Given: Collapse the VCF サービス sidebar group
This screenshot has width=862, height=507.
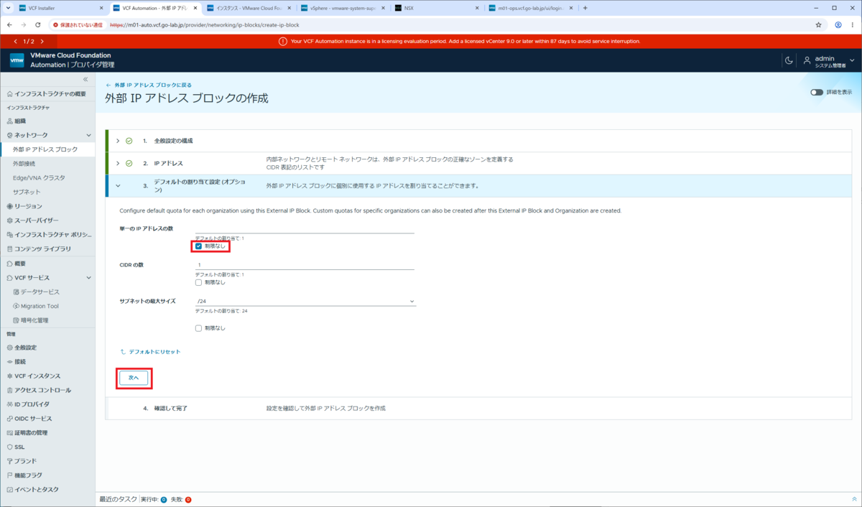Looking at the screenshot, I should pos(89,277).
